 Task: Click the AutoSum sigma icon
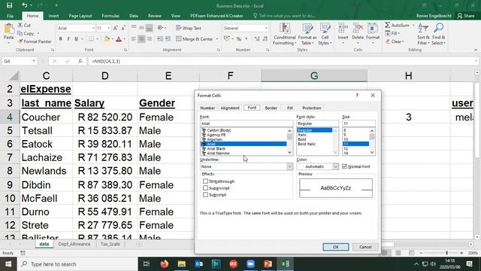tap(388, 25)
